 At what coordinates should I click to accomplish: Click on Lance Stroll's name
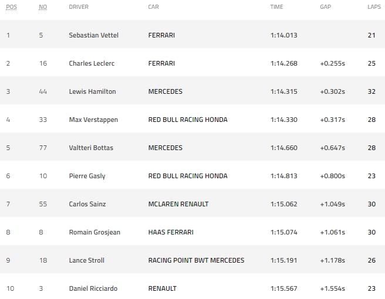pyautogui.click(x=86, y=260)
